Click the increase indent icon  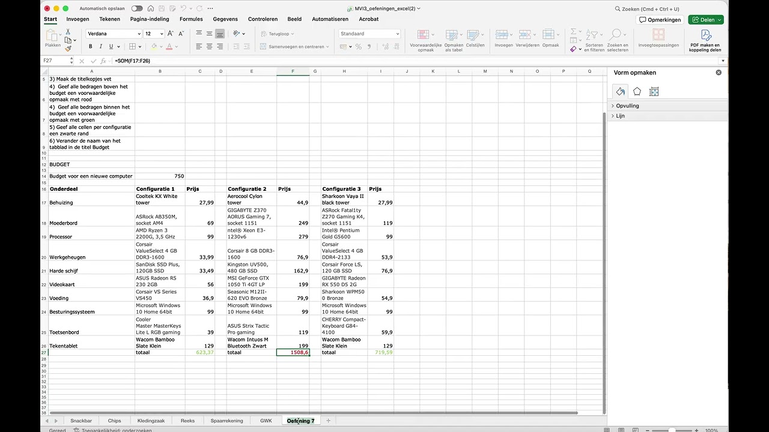pos(247,46)
